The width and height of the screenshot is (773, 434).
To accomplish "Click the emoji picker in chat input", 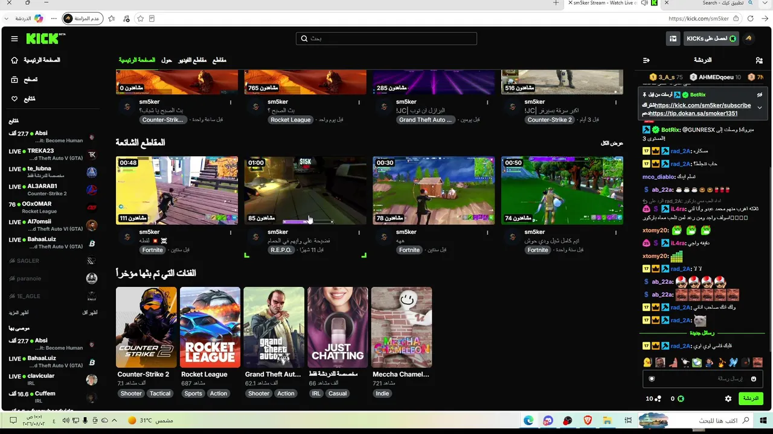I will [x=753, y=379].
